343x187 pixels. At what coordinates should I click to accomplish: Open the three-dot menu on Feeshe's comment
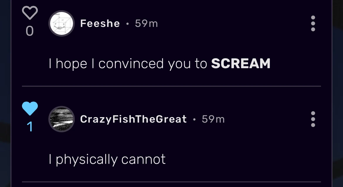click(x=313, y=23)
